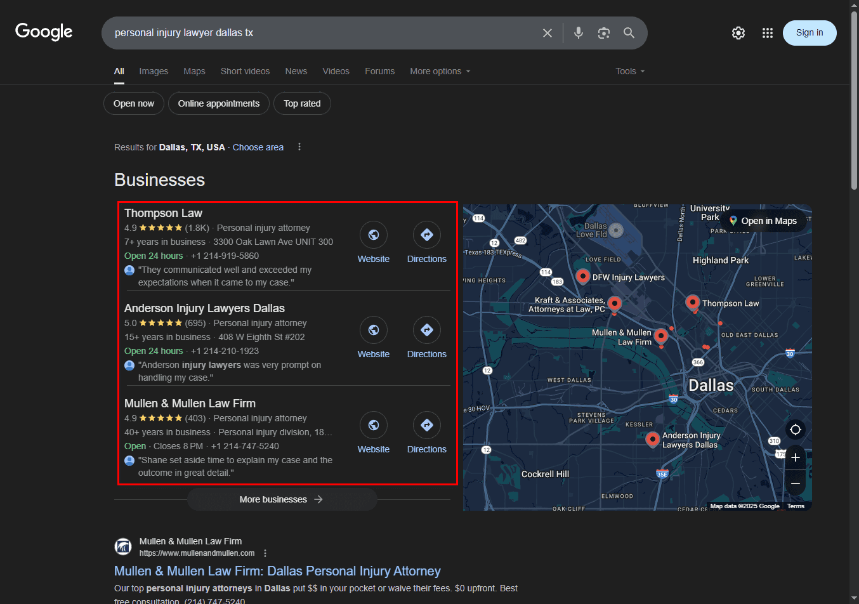Screen dimensions: 859x604
Task: Open Thompson Law business listing title
Action: 163,213
